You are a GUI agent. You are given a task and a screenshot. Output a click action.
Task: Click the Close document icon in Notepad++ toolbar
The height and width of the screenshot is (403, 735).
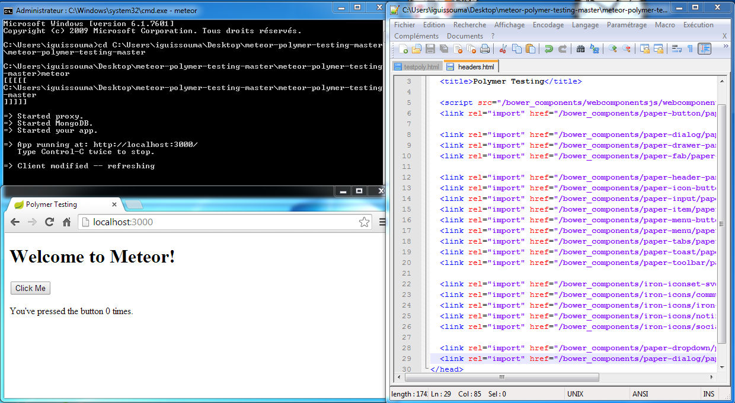(458, 49)
